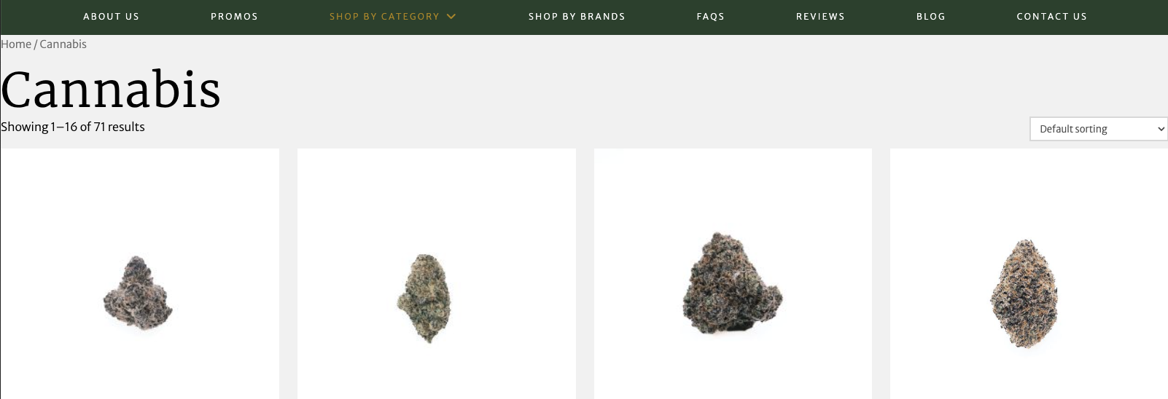
Task: Open the Default sorting dropdown
Action: click(x=1098, y=129)
